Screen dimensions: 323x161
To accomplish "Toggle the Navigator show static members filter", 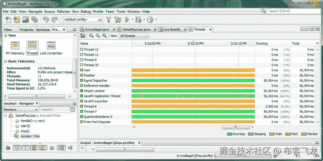I will point(25,148).
